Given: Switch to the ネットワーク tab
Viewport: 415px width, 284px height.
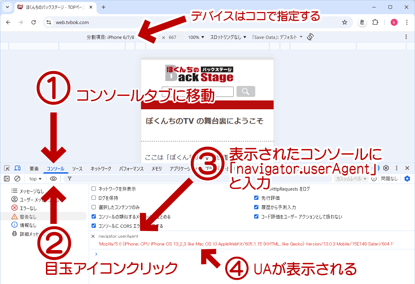Looking at the screenshot, I should pyautogui.click(x=101, y=169).
